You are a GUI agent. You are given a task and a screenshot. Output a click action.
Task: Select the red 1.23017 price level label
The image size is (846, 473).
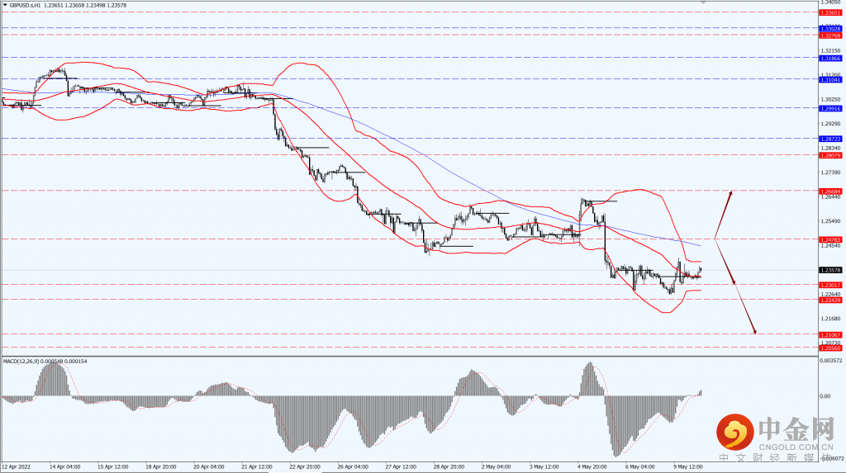(829, 286)
